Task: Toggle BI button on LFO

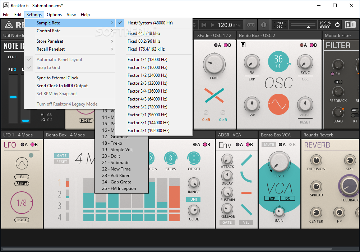Action: coord(22,177)
